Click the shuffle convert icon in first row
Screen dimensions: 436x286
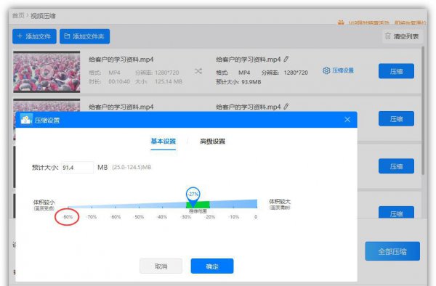tap(198, 71)
